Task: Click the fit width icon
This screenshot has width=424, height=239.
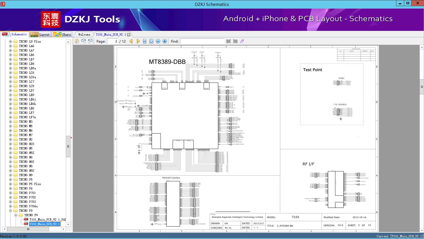Action: (145, 41)
